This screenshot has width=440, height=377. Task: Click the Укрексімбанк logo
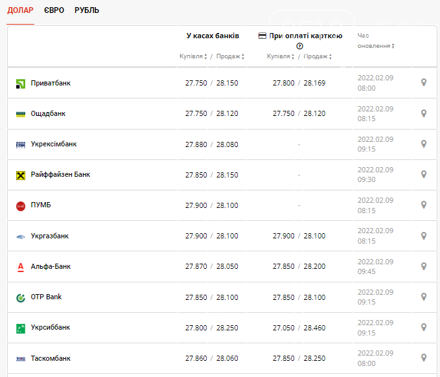click(21, 144)
